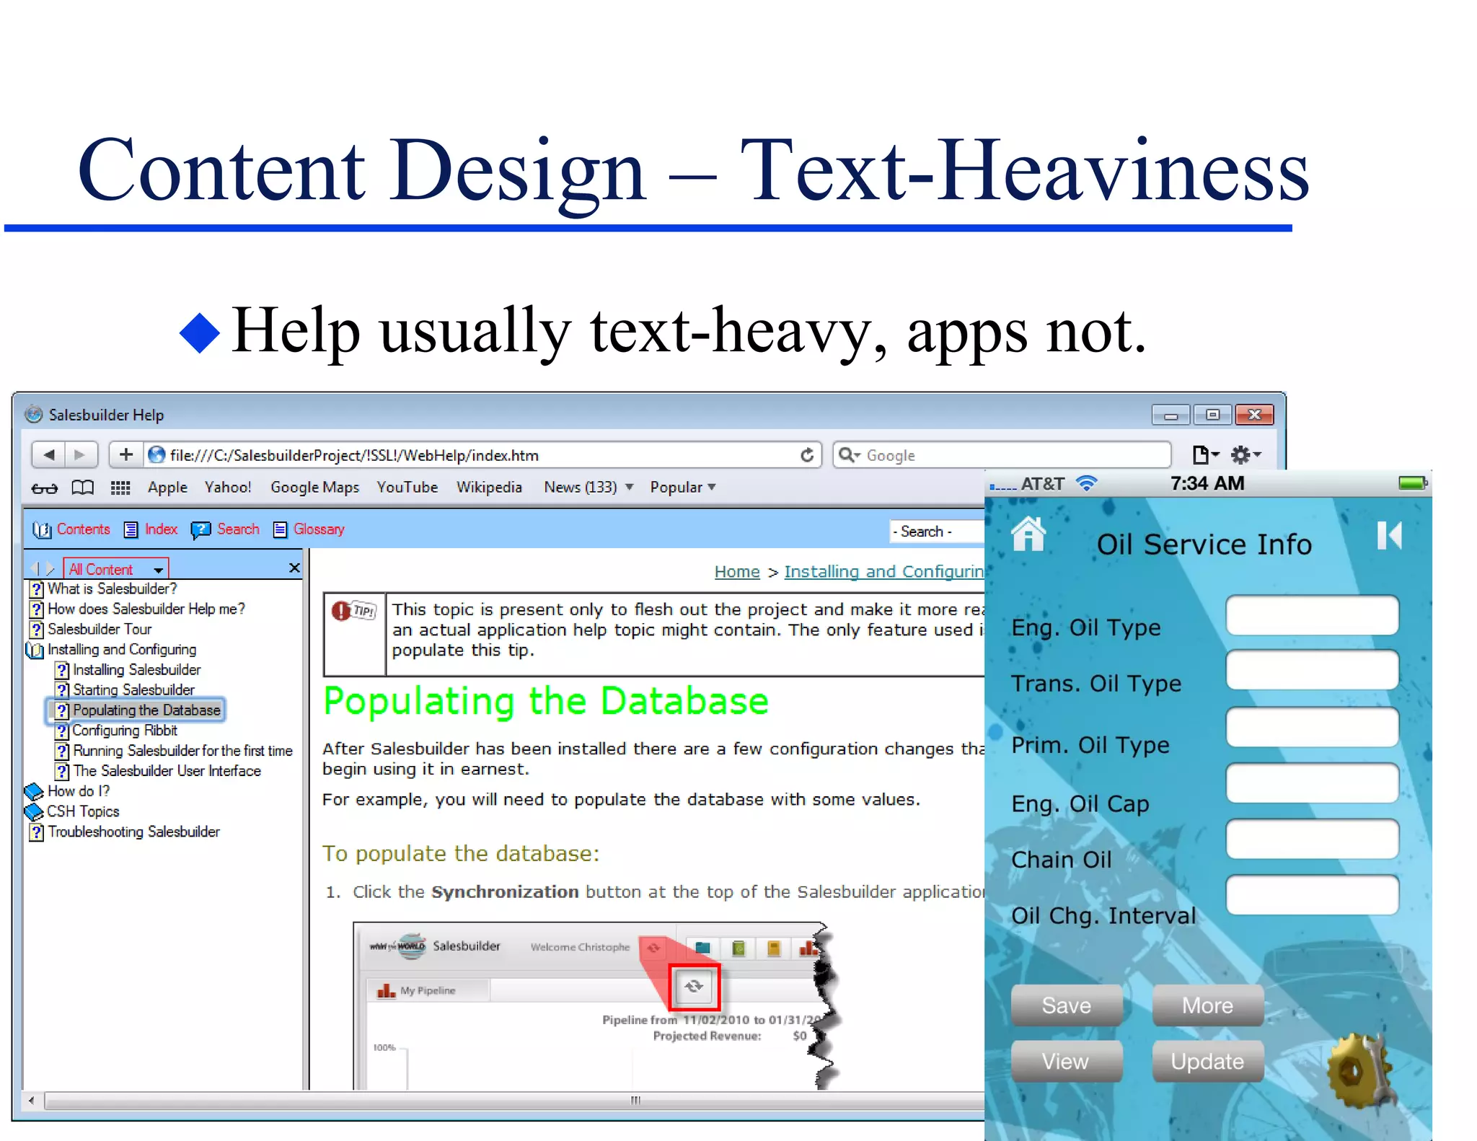Viewport: 1477px width, 1141px height.
Task: Click the Apple bookmark
Action: (x=167, y=488)
